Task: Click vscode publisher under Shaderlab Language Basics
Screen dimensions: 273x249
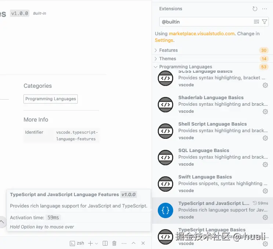Action: [186, 111]
